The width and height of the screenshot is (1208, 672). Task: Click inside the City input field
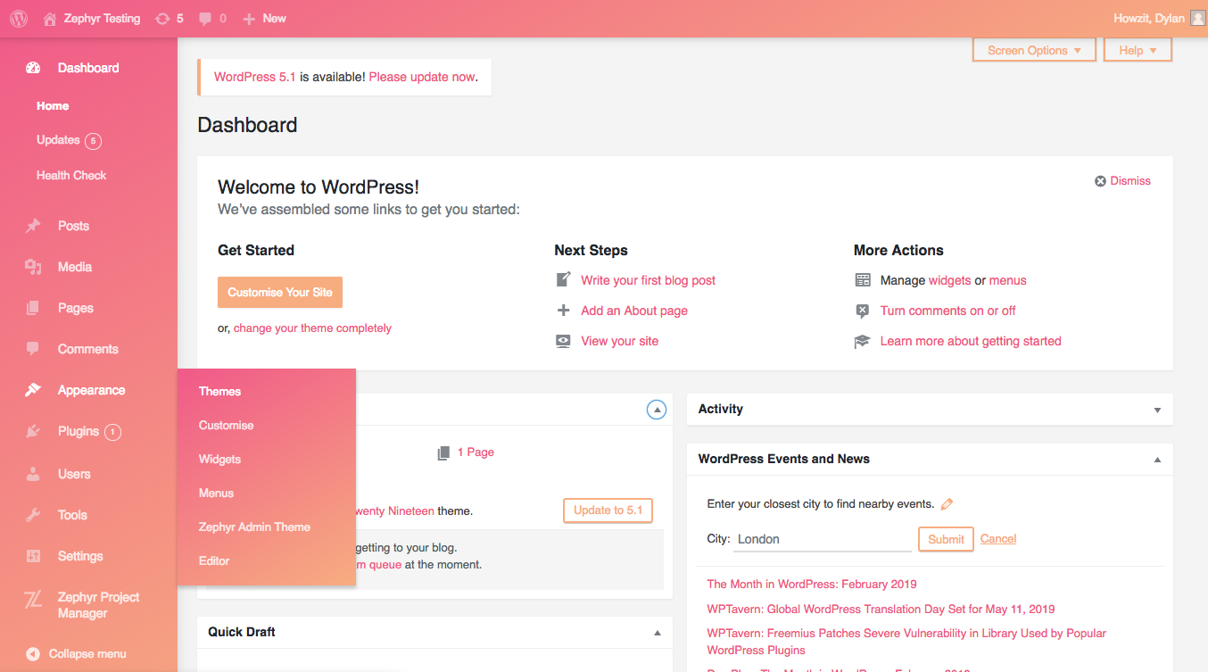(821, 539)
